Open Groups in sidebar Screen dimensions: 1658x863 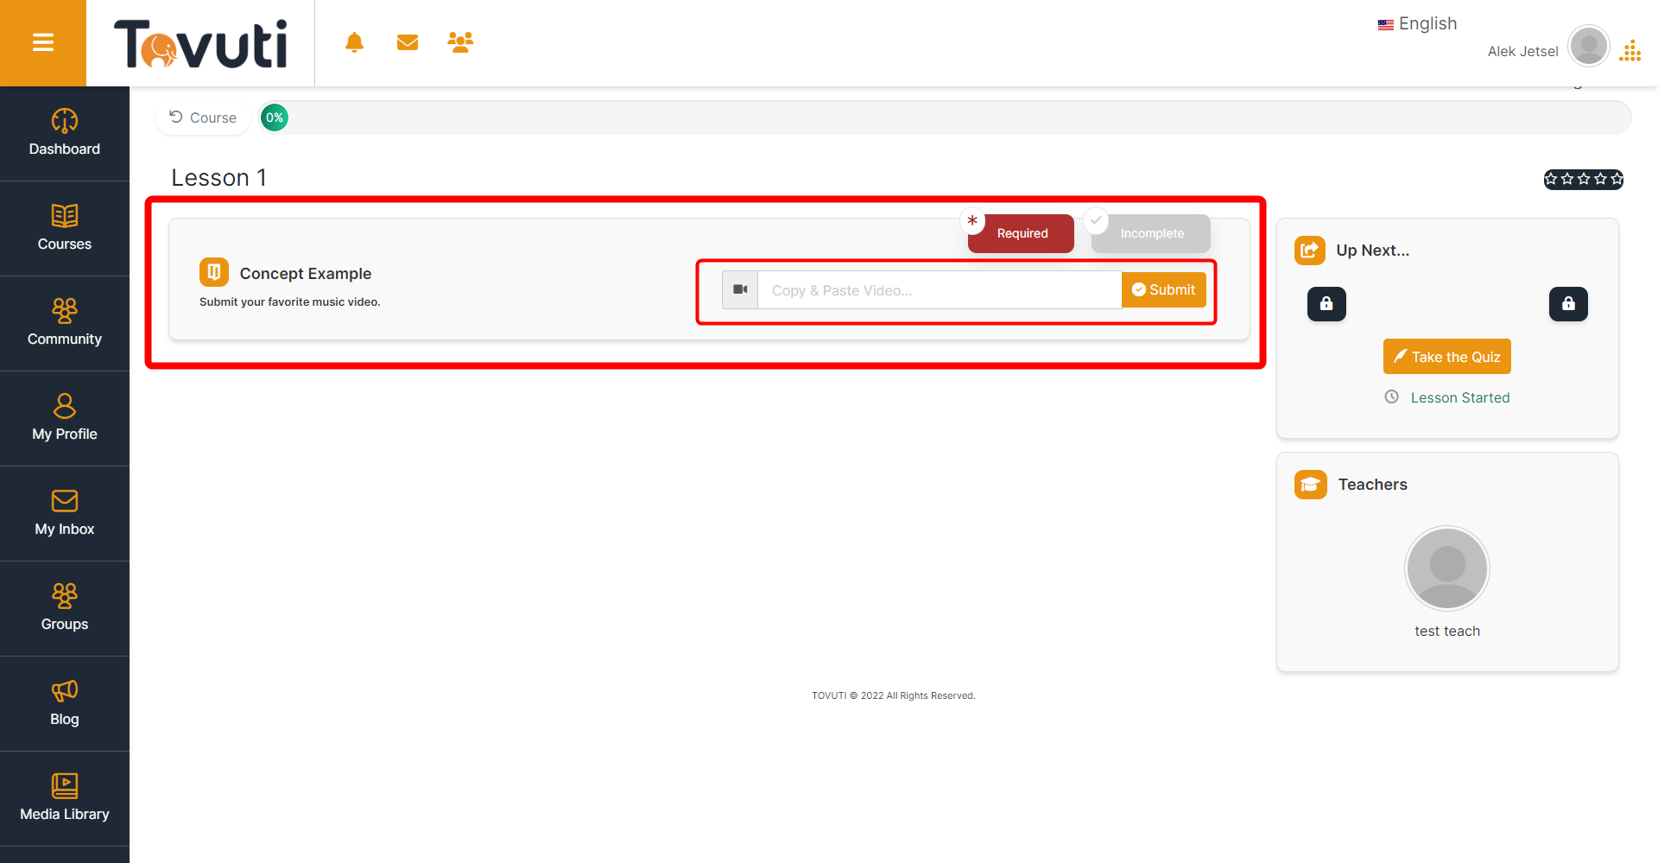click(x=65, y=608)
